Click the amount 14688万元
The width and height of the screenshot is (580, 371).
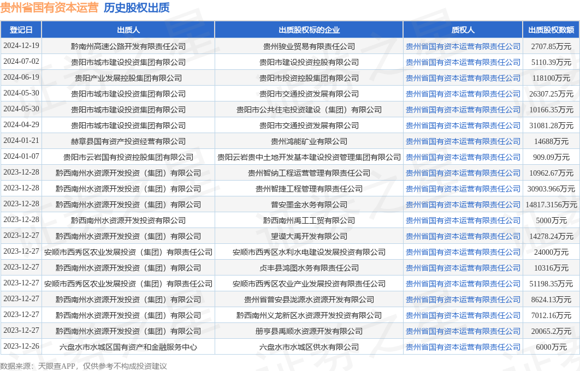click(x=551, y=141)
